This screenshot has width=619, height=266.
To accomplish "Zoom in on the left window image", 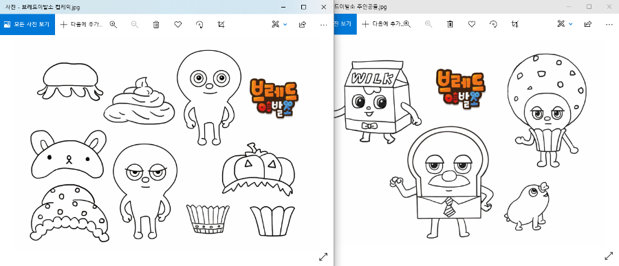I will (113, 25).
